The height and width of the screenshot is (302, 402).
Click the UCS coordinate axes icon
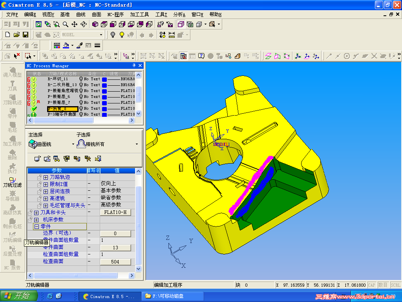(298, 56)
